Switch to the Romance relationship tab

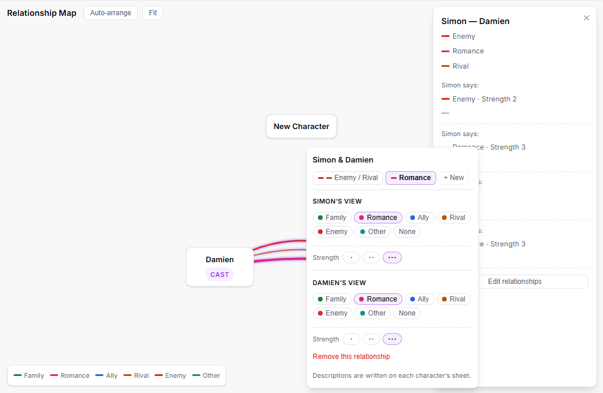[411, 178]
